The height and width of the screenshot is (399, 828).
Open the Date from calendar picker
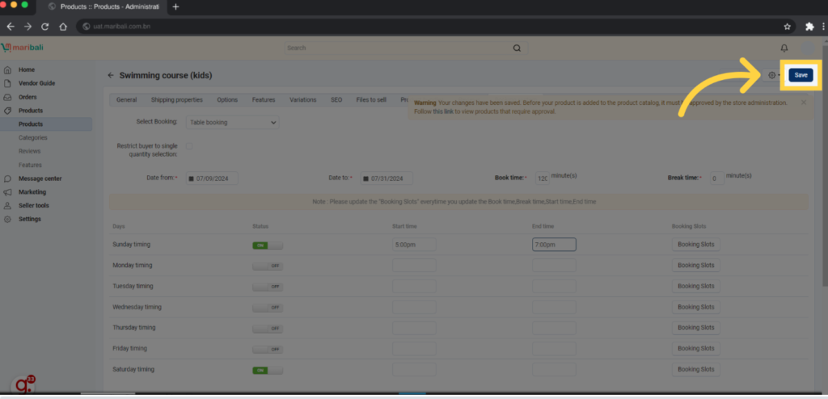[191, 178]
